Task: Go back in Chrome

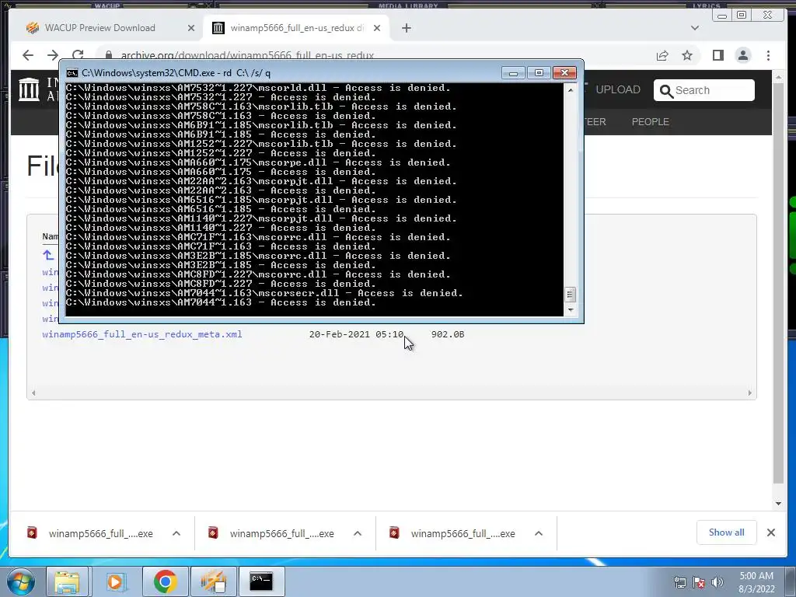Action: tap(28, 55)
